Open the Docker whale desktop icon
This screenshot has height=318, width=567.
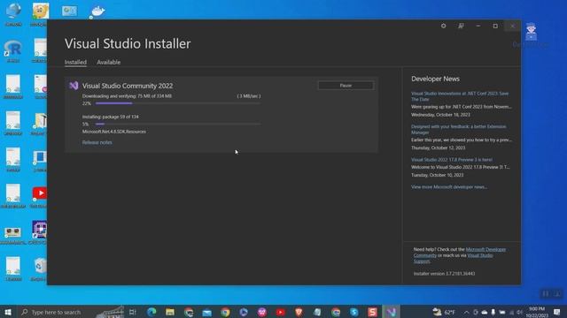(97, 11)
